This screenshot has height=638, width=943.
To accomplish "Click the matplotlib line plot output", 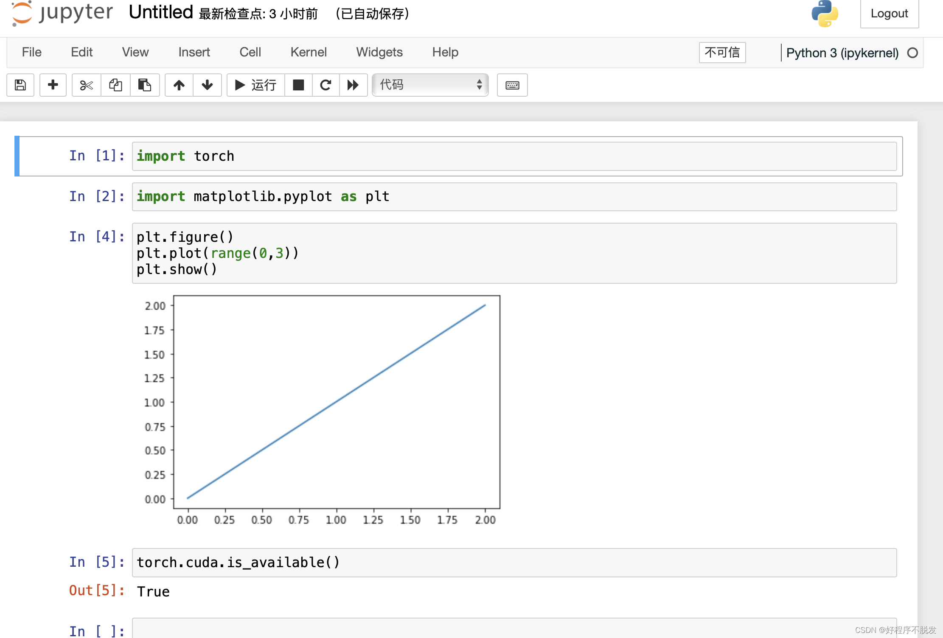I will pos(322,410).
